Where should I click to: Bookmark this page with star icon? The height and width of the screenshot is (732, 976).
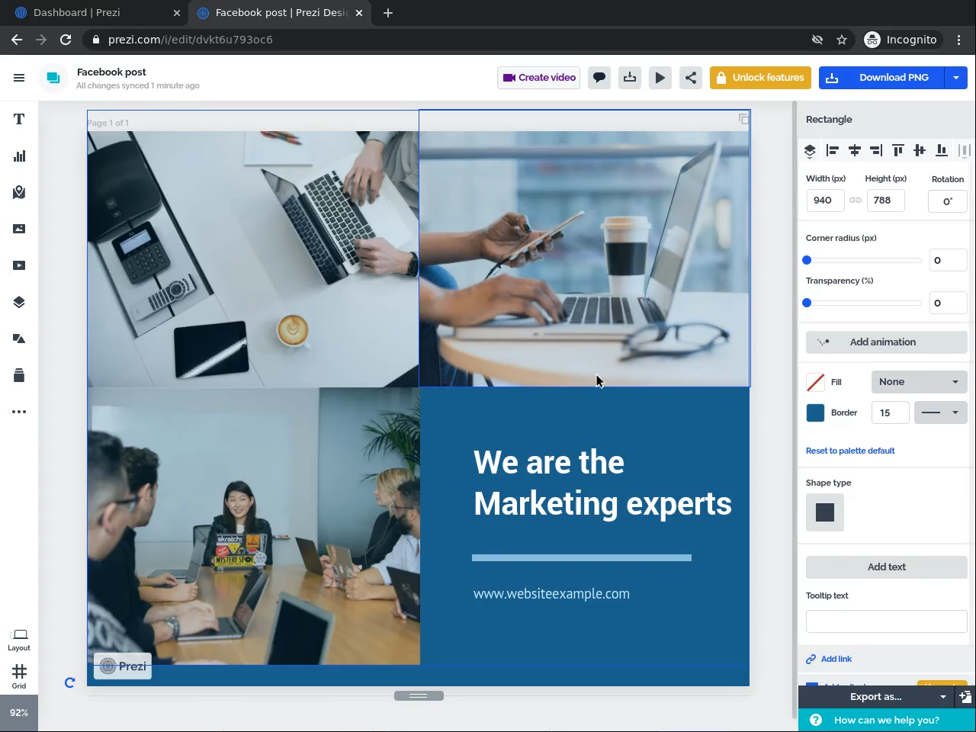click(842, 40)
